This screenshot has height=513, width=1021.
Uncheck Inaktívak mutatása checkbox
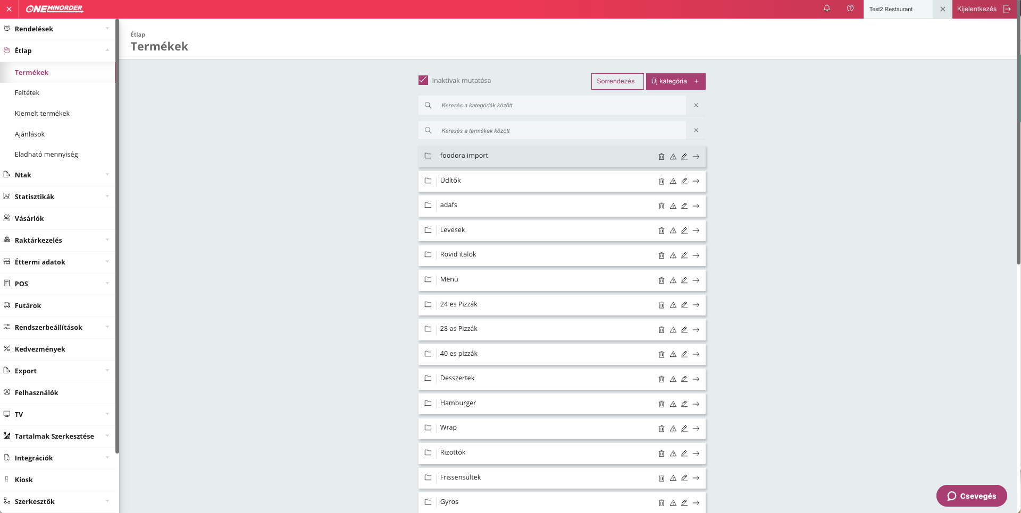tap(423, 80)
